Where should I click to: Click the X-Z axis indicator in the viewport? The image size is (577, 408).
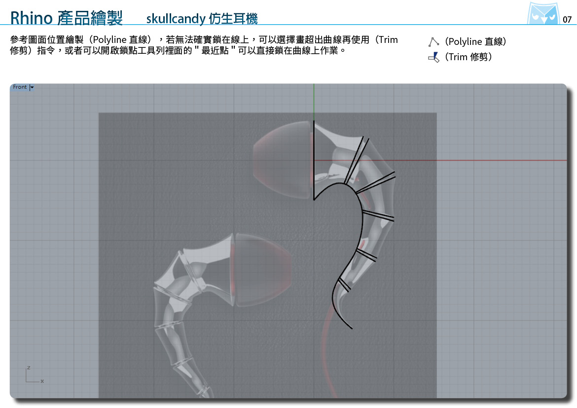tap(34, 374)
